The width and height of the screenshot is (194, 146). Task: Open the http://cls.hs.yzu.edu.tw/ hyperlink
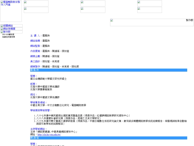pyautogui.click(x=49, y=134)
